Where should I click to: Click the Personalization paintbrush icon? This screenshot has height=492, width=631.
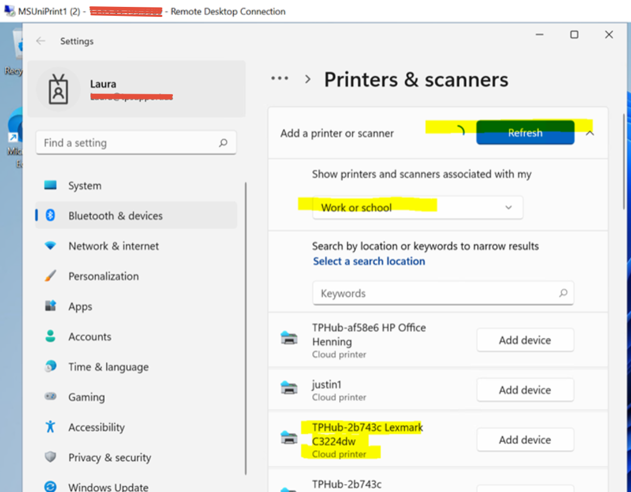tap(50, 276)
